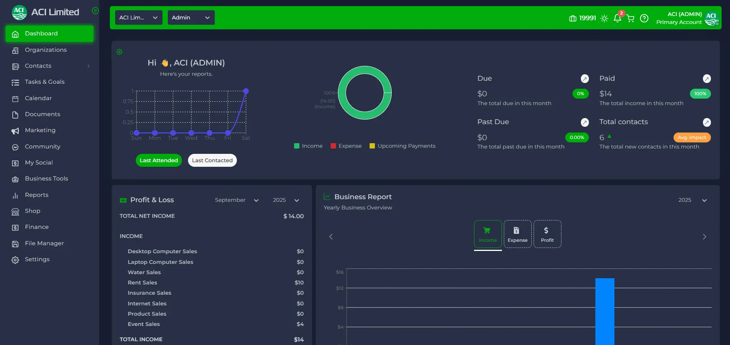Switch to the Expense report tab

[517, 234]
